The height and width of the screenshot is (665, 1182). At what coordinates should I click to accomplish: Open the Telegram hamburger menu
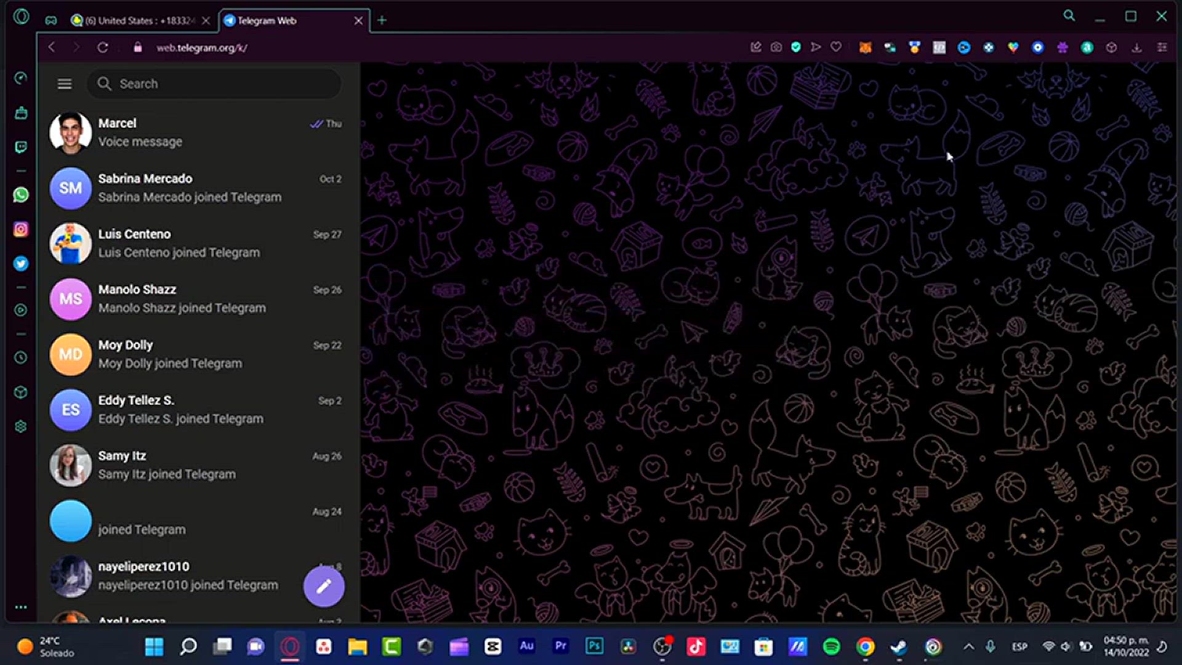tap(64, 83)
